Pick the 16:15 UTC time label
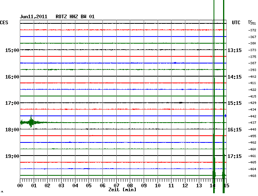This screenshot has height=196, width=258. point(235,130)
